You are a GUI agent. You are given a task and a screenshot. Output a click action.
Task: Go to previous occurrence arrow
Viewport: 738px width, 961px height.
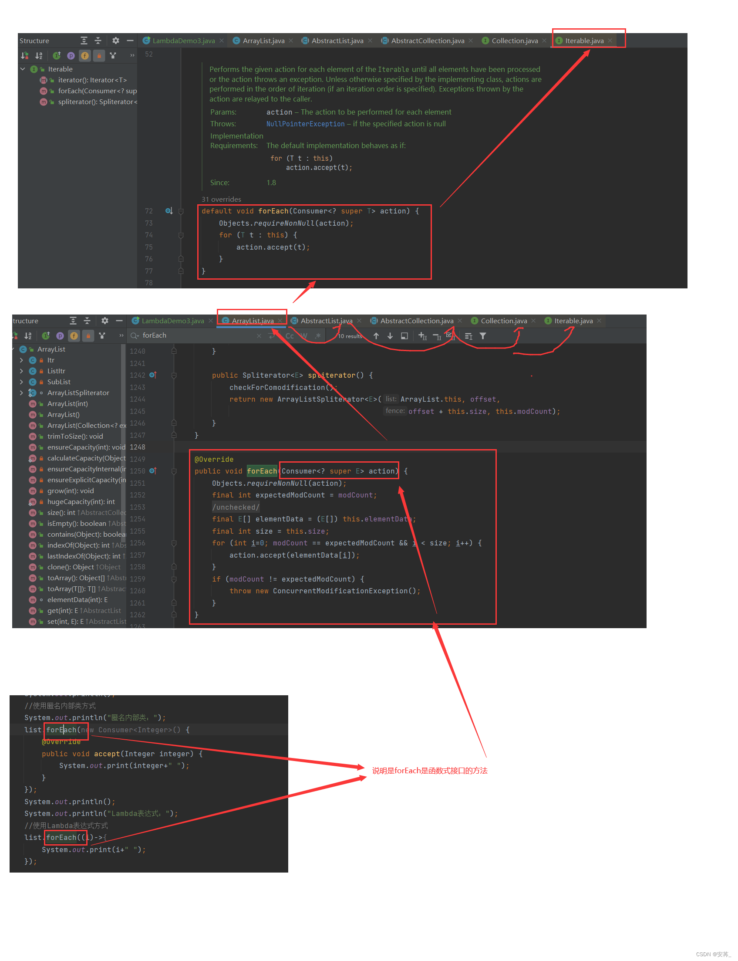tap(376, 336)
